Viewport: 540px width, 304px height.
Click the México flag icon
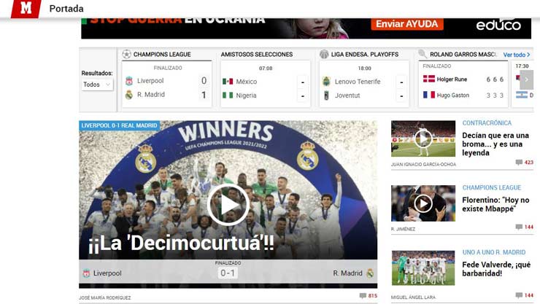click(228, 82)
